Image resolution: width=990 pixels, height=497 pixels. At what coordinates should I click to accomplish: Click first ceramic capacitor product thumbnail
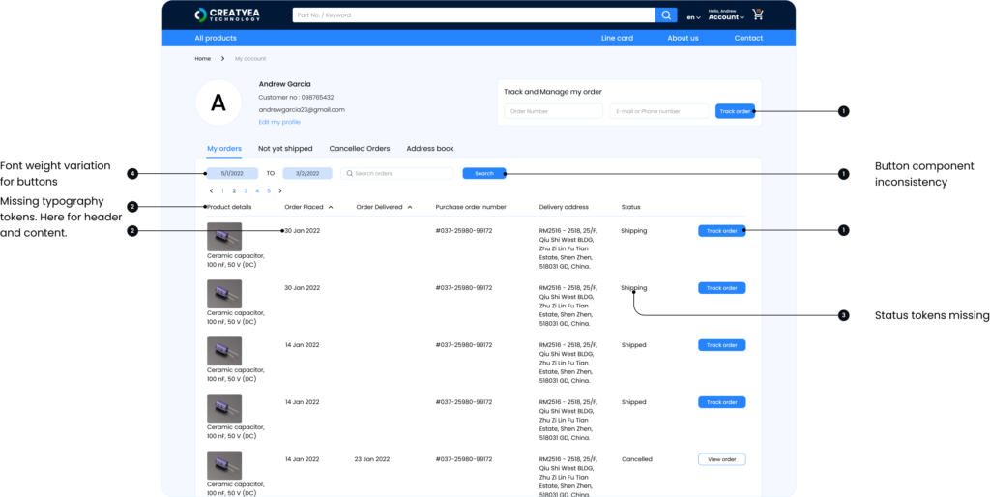[224, 237]
